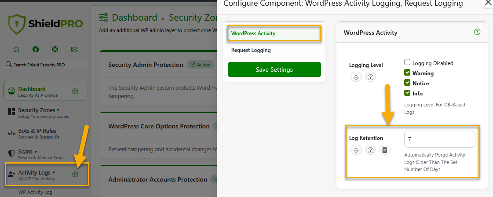
Task: Click the Security Zones grid icon
Action: click(11, 112)
